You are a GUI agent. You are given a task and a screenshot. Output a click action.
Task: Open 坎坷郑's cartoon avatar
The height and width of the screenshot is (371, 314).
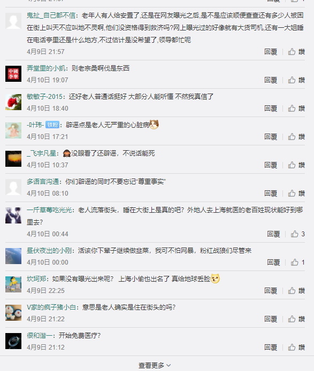[x=13, y=284]
